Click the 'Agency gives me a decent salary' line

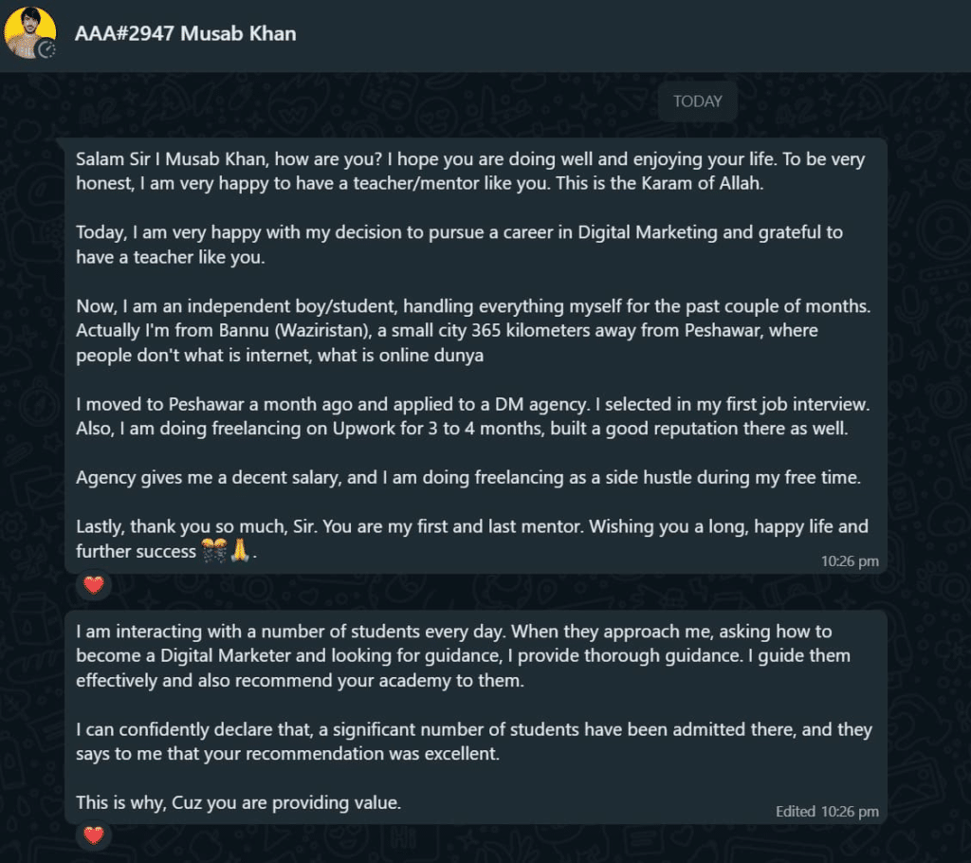468,478
